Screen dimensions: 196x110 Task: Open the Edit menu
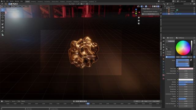pos(7,1)
